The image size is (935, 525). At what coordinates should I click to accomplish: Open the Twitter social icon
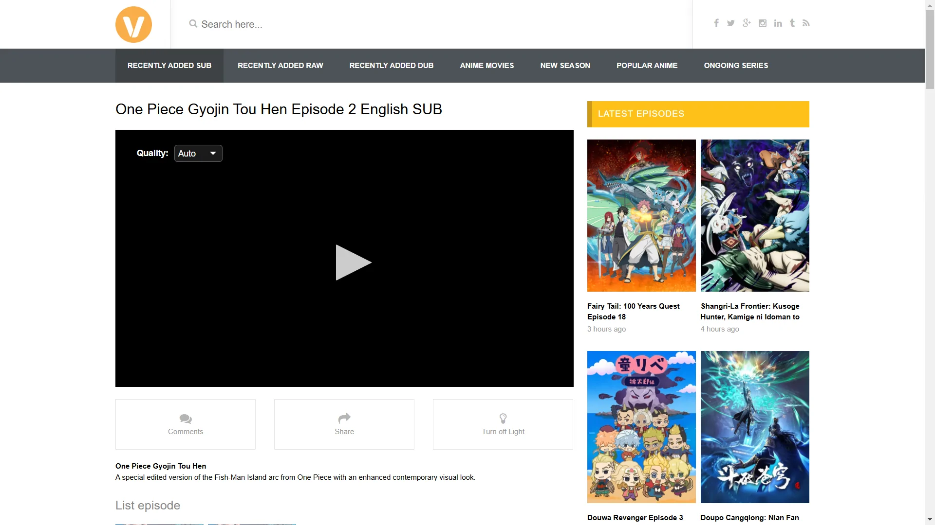(x=730, y=23)
